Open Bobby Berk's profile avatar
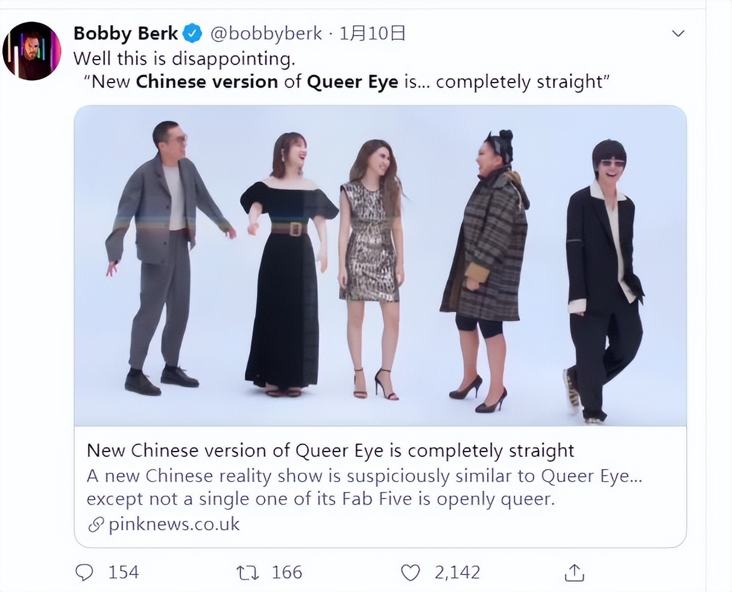 pos(32,51)
